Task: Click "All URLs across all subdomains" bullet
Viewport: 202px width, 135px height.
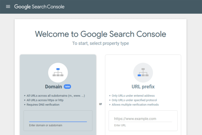Action: point(56,96)
